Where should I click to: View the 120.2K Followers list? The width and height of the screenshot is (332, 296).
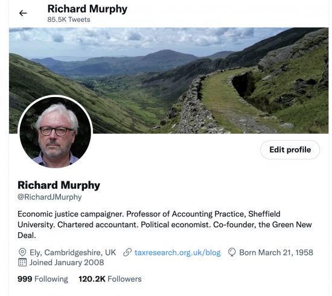pyautogui.click(x=110, y=279)
